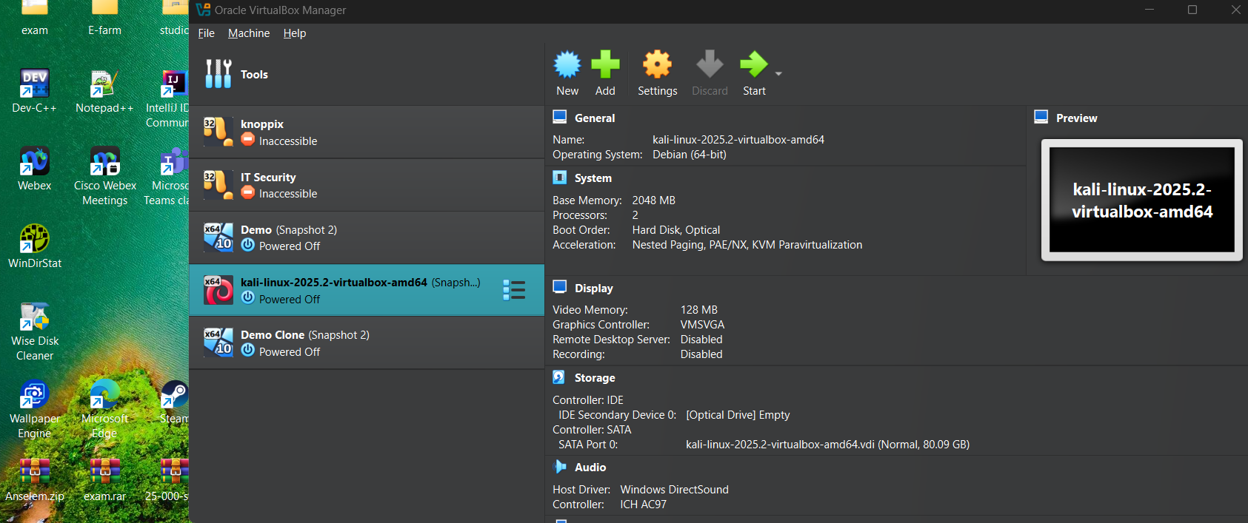Image resolution: width=1248 pixels, height=523 pixels.
Task: Click the Video Memory 128 MB value
Action: (698, 310)
